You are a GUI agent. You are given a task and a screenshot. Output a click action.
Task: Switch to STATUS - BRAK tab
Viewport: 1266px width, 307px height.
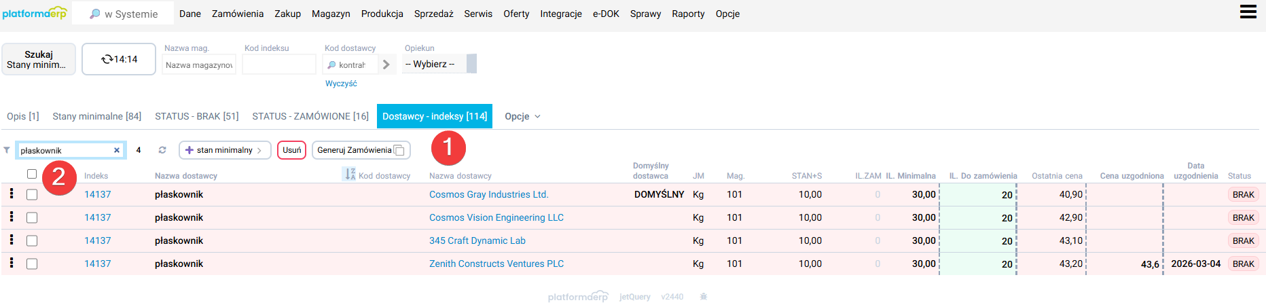pyautogui.click(x=196, y=116)
